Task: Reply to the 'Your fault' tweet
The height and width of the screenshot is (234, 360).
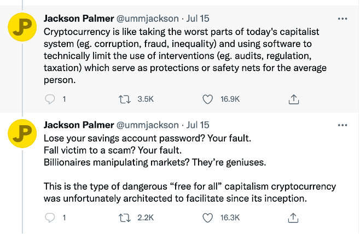Action: point(50,218)
